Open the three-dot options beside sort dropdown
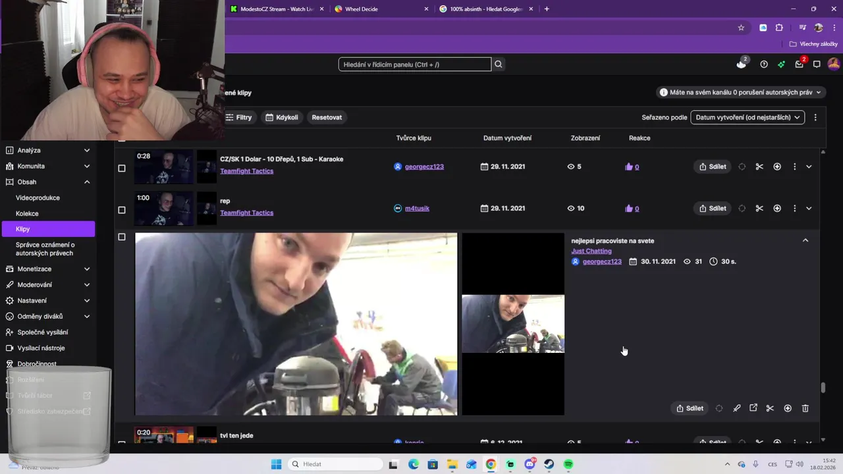 tap(815, 117)
